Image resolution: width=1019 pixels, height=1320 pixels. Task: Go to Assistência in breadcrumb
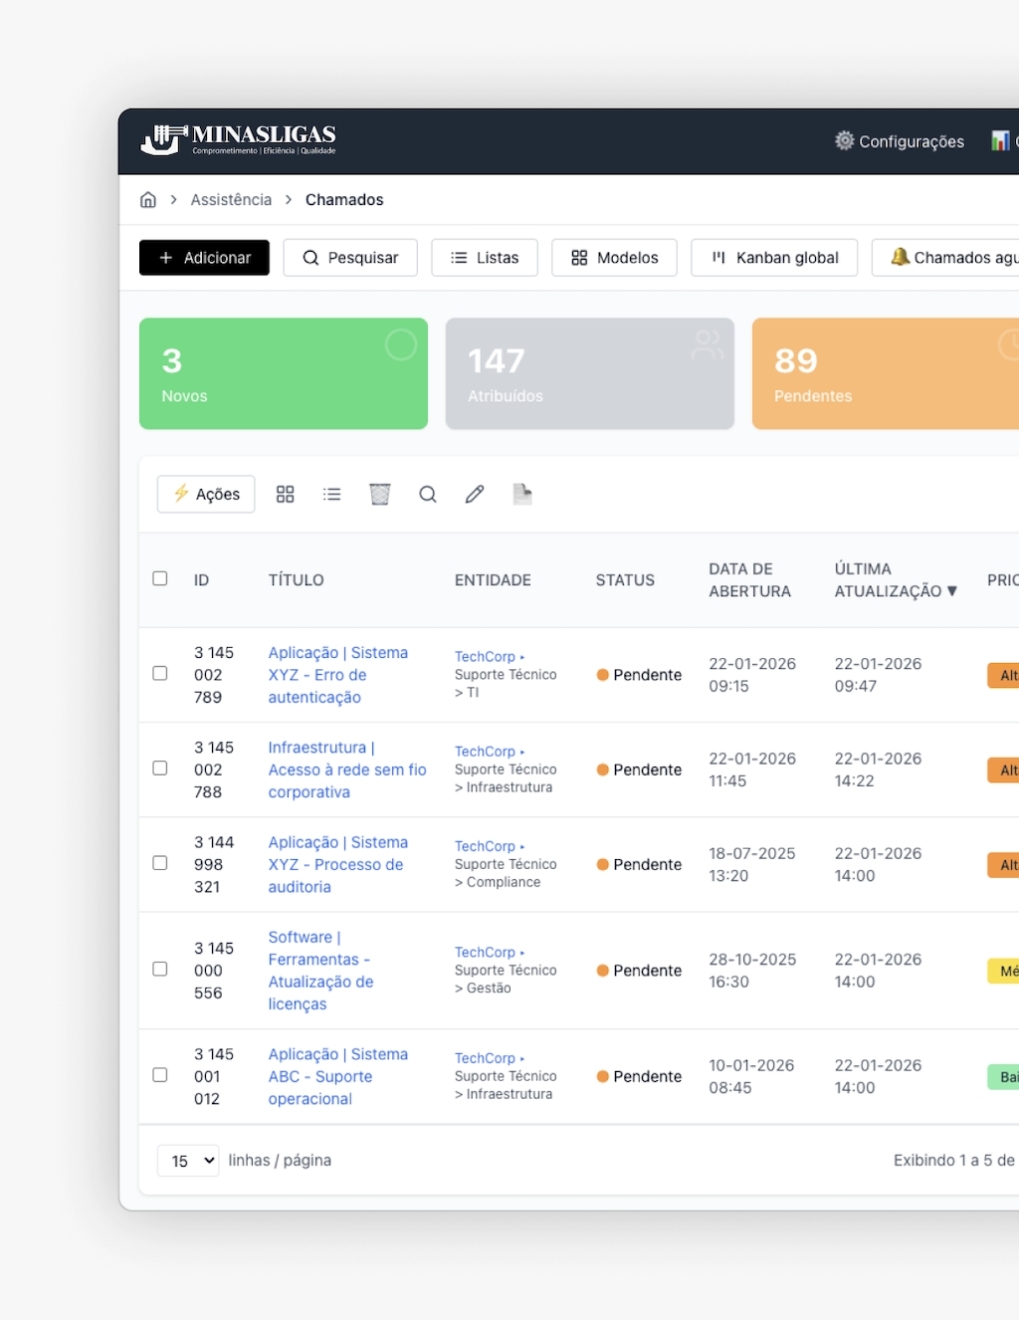(x=231, y=200)
